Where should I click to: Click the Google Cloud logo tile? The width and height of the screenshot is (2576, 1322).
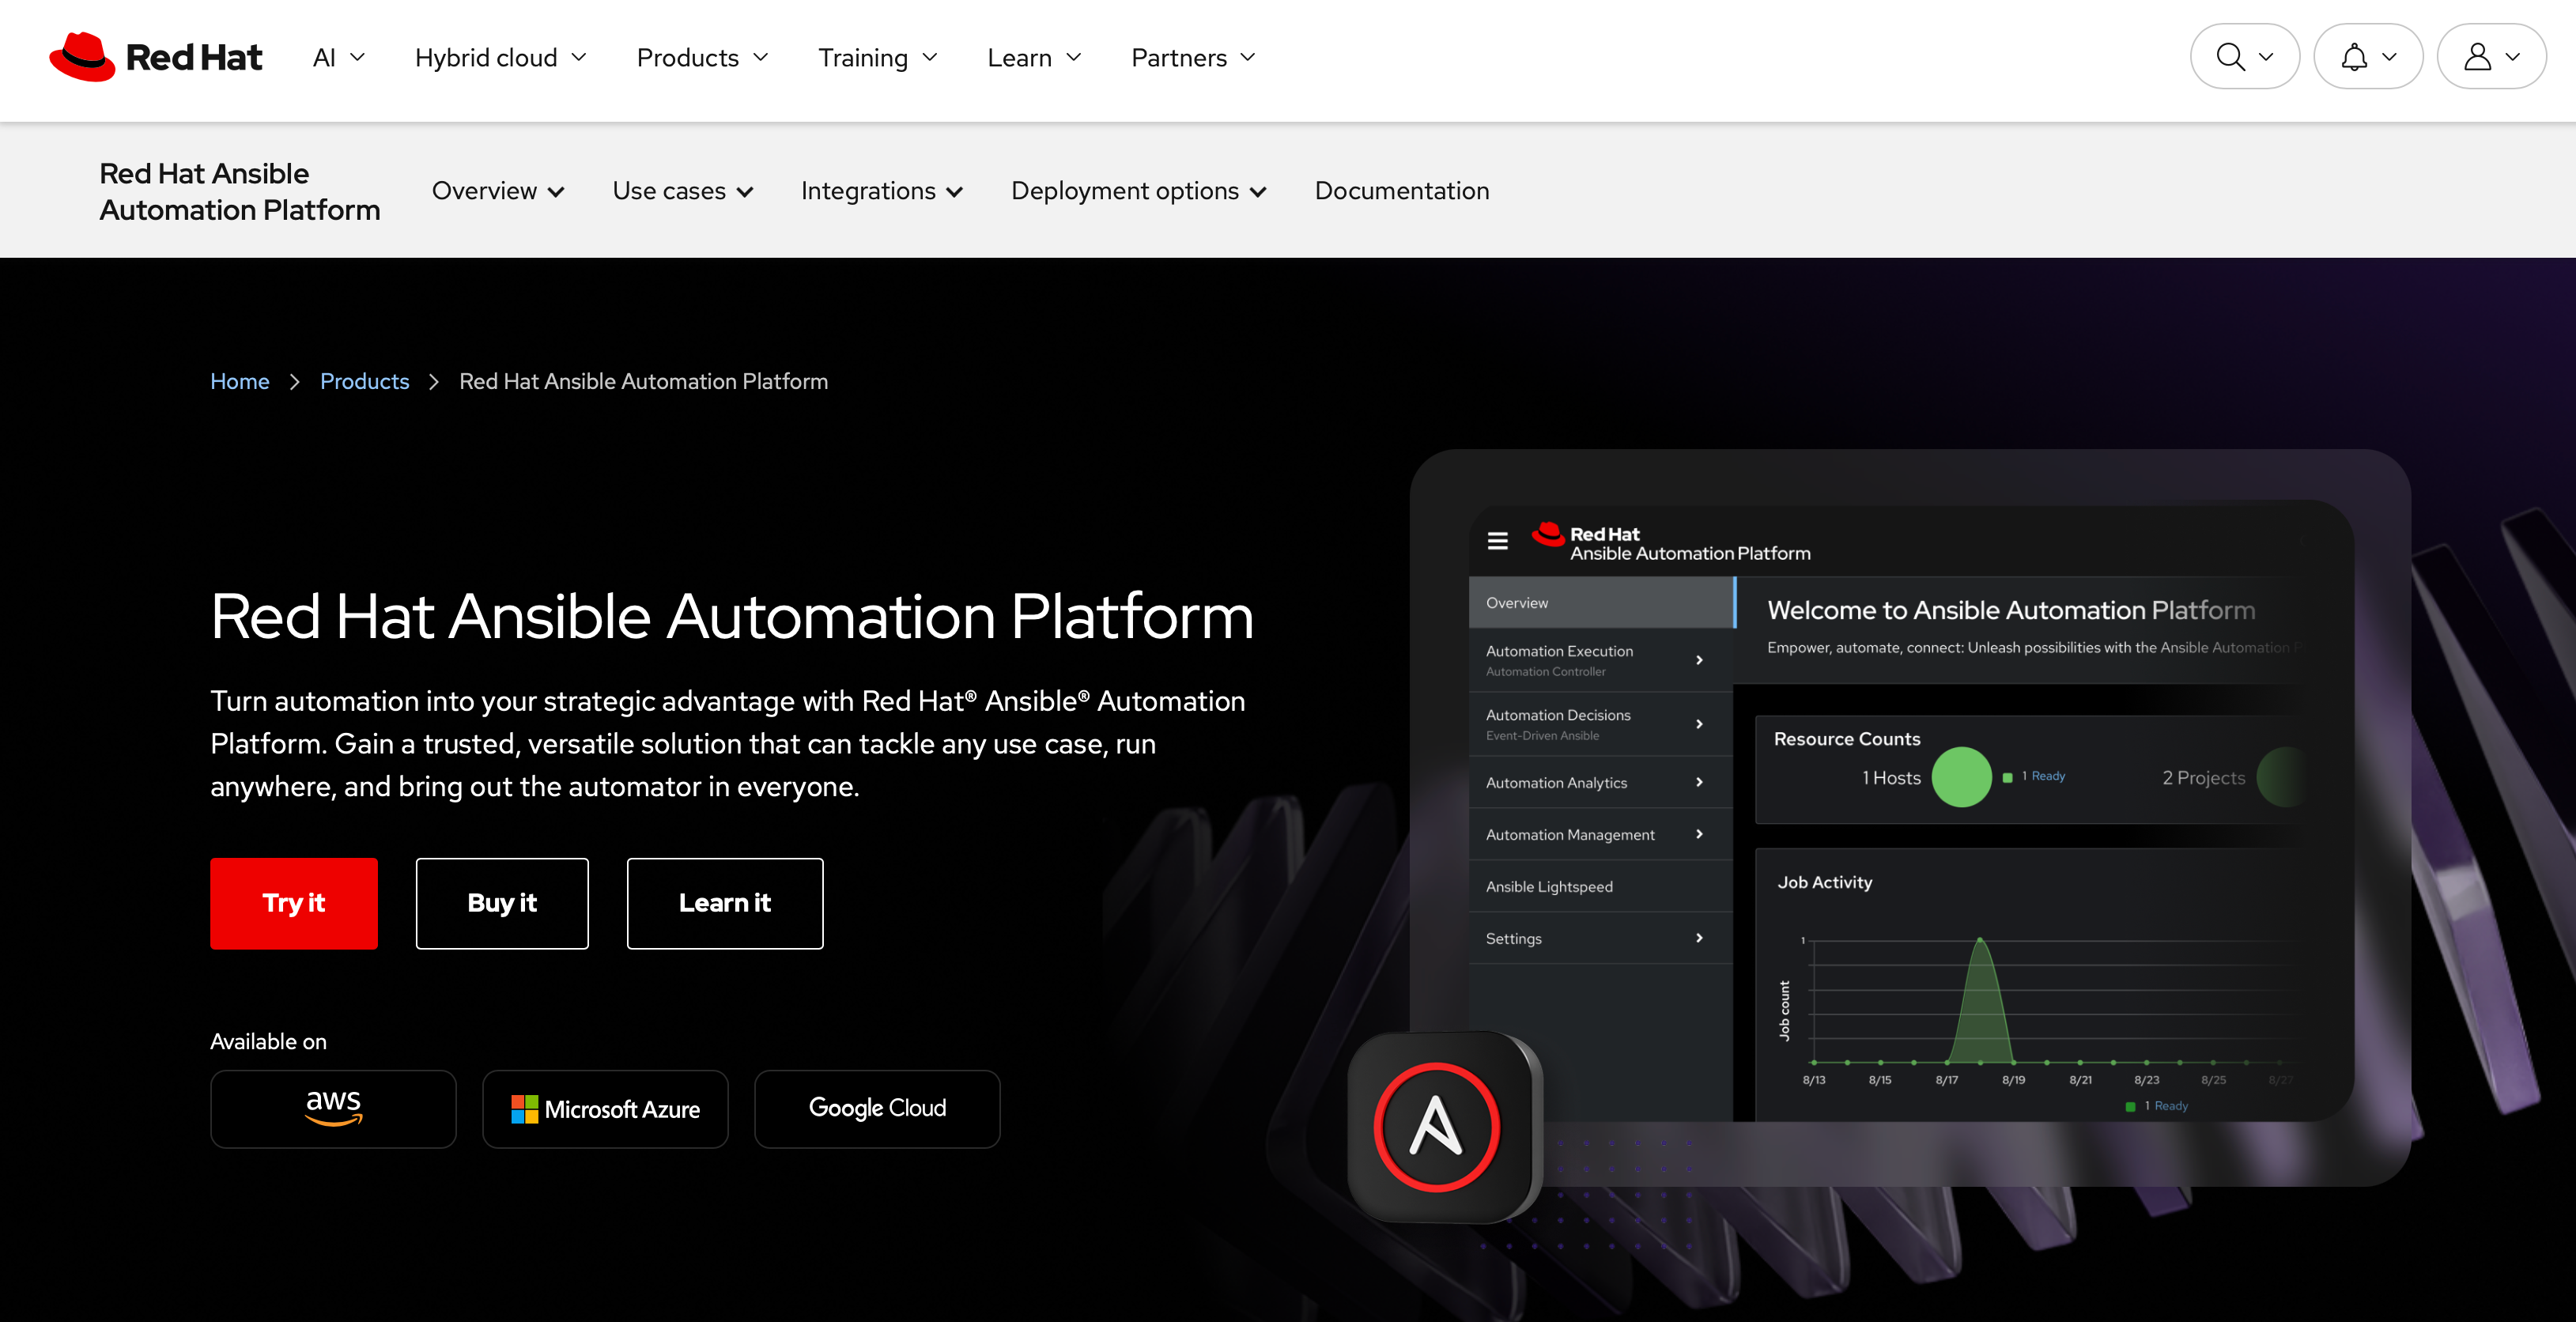pyautogui.click(x=877, y=1108)
